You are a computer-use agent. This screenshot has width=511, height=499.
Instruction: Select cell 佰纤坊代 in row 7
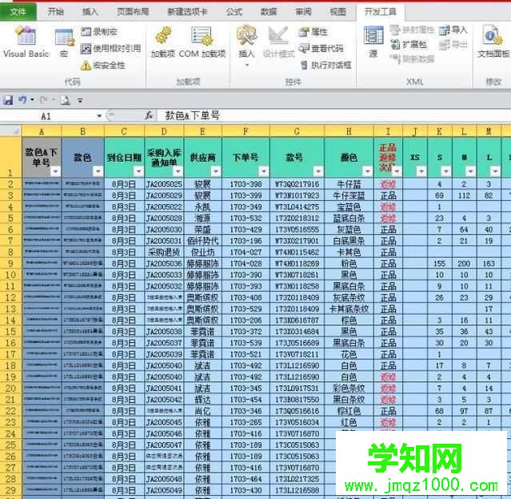[x=202, y=241]
